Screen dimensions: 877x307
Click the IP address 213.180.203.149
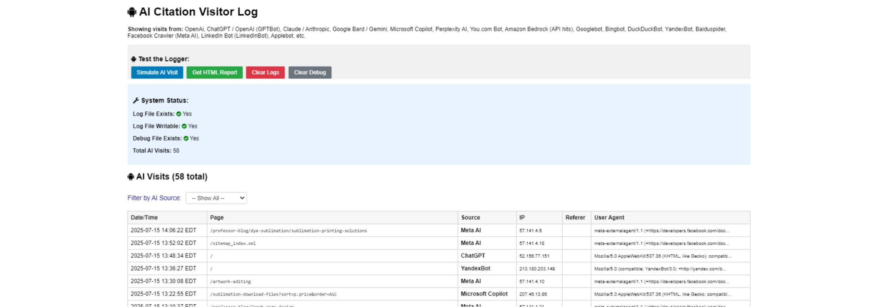pos(537,269)
